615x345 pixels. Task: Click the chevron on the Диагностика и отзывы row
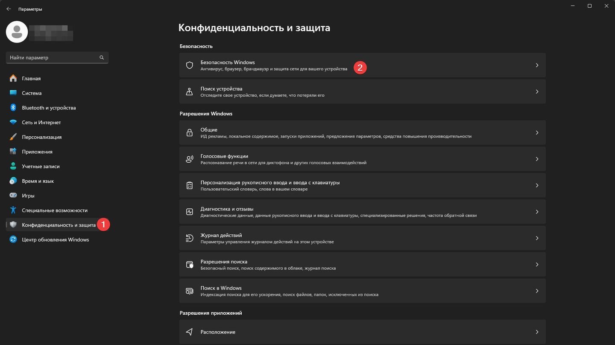tap(537, 212)
